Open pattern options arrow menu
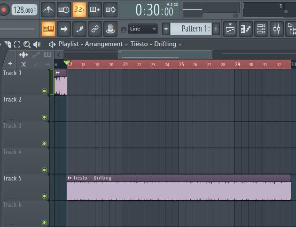 pyautogui.click(x=166, y=29)
